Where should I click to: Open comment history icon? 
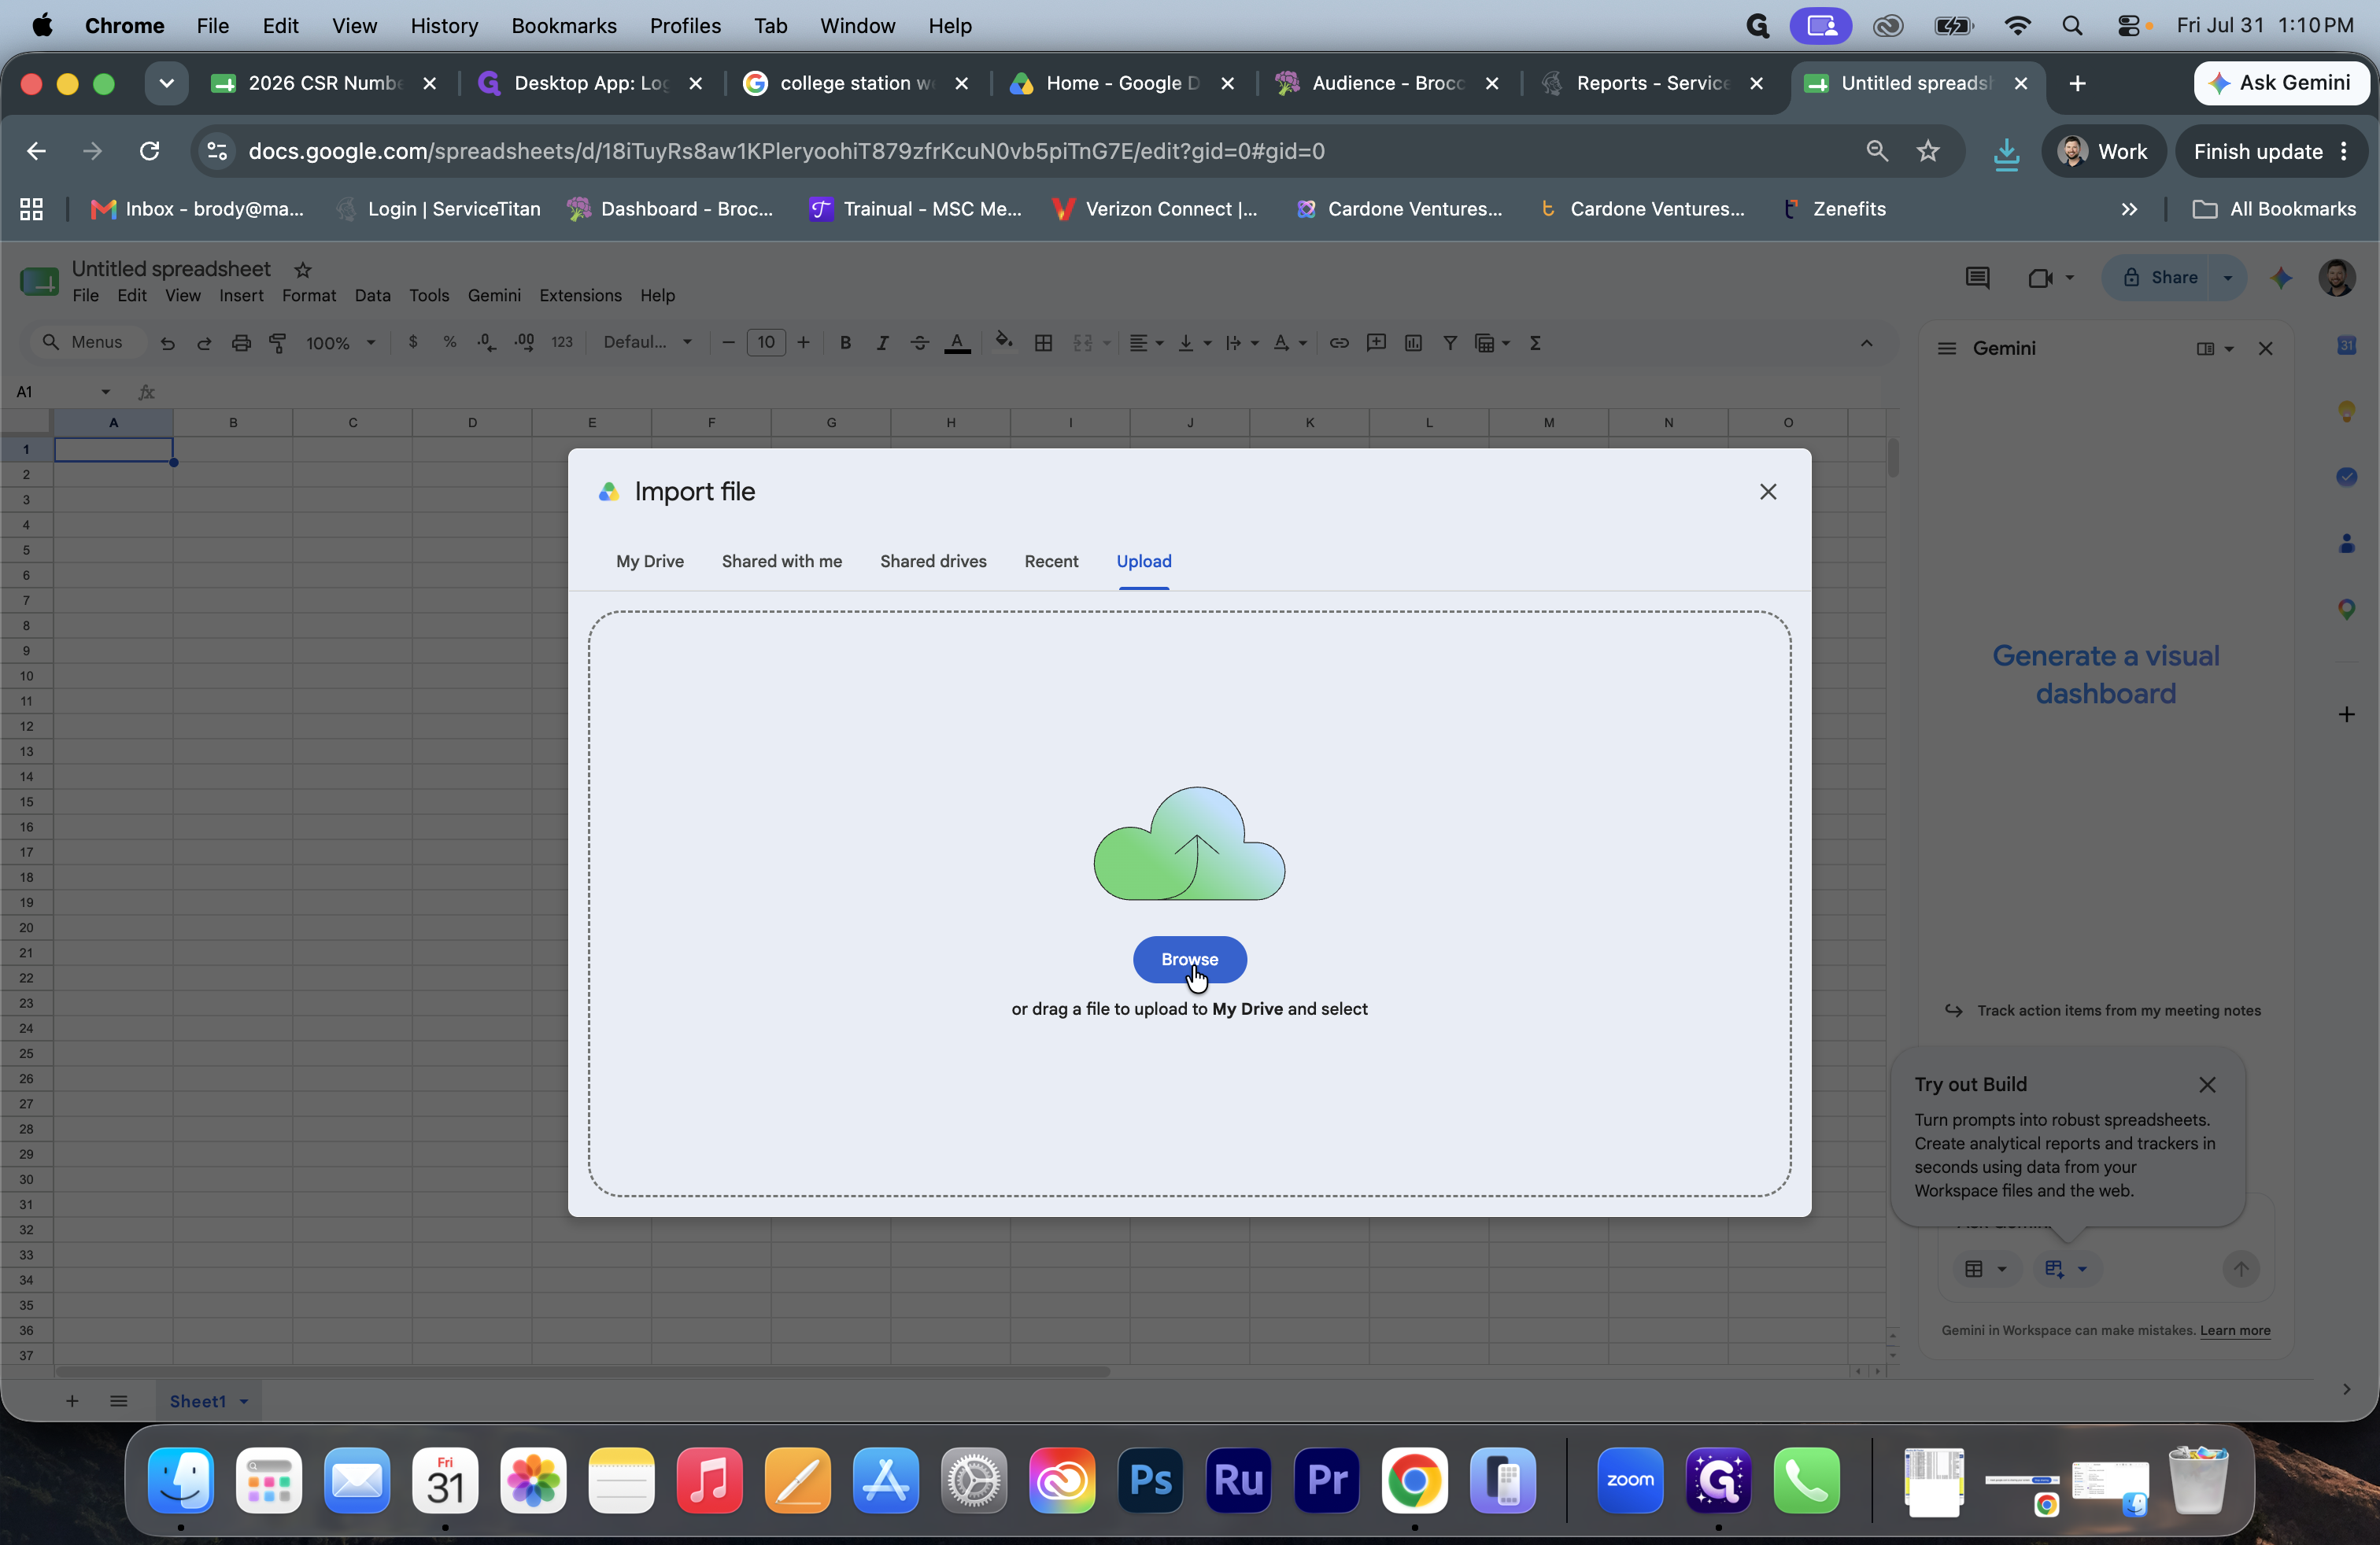(x=1977, y=278)
